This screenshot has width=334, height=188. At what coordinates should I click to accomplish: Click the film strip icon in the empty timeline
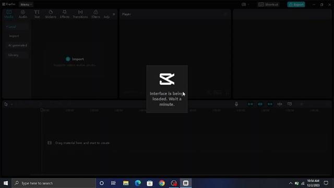point(50,143)
